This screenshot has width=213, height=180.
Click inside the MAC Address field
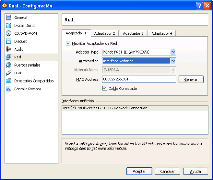(139, 79)
